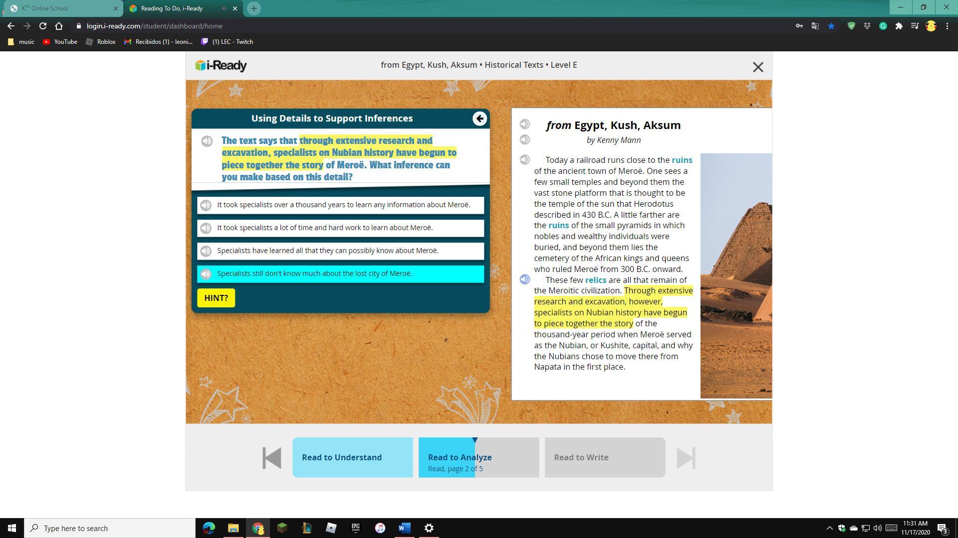Play audio for paragraph starting These few relics
Image resolution: width=958 pixels, height=538 pixels.
tap(524, 279)
